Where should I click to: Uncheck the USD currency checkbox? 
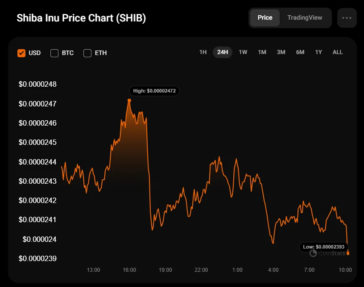click(x=21, y=53)
